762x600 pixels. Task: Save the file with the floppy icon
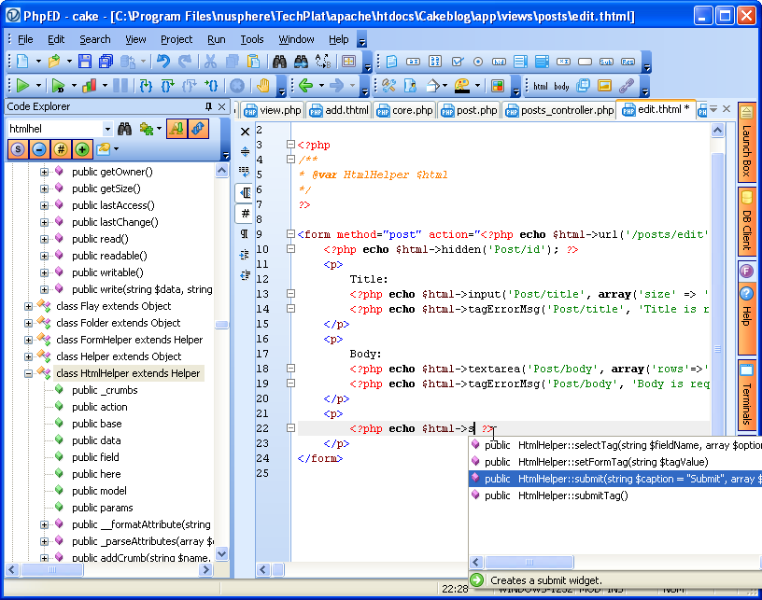point(85,62)
